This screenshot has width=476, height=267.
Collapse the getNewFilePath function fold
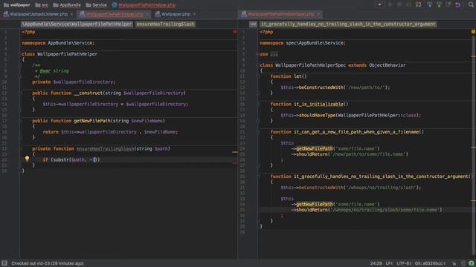(x=20, y=121)
